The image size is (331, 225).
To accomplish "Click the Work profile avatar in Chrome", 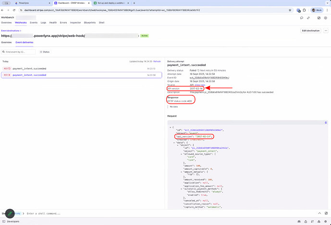I will [316, 10].
